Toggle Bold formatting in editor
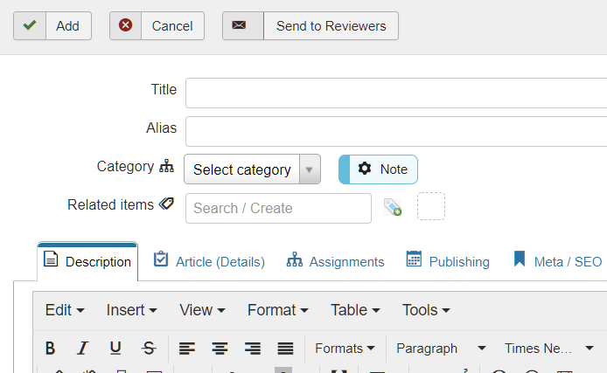The width and height of the screenshot is (607, 373). [x=50, y=349]
